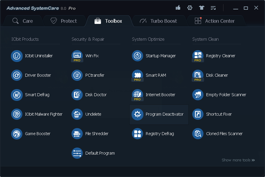Click the Game Booster label
This screenshot has width=265, height=177.
coord(38,134)
